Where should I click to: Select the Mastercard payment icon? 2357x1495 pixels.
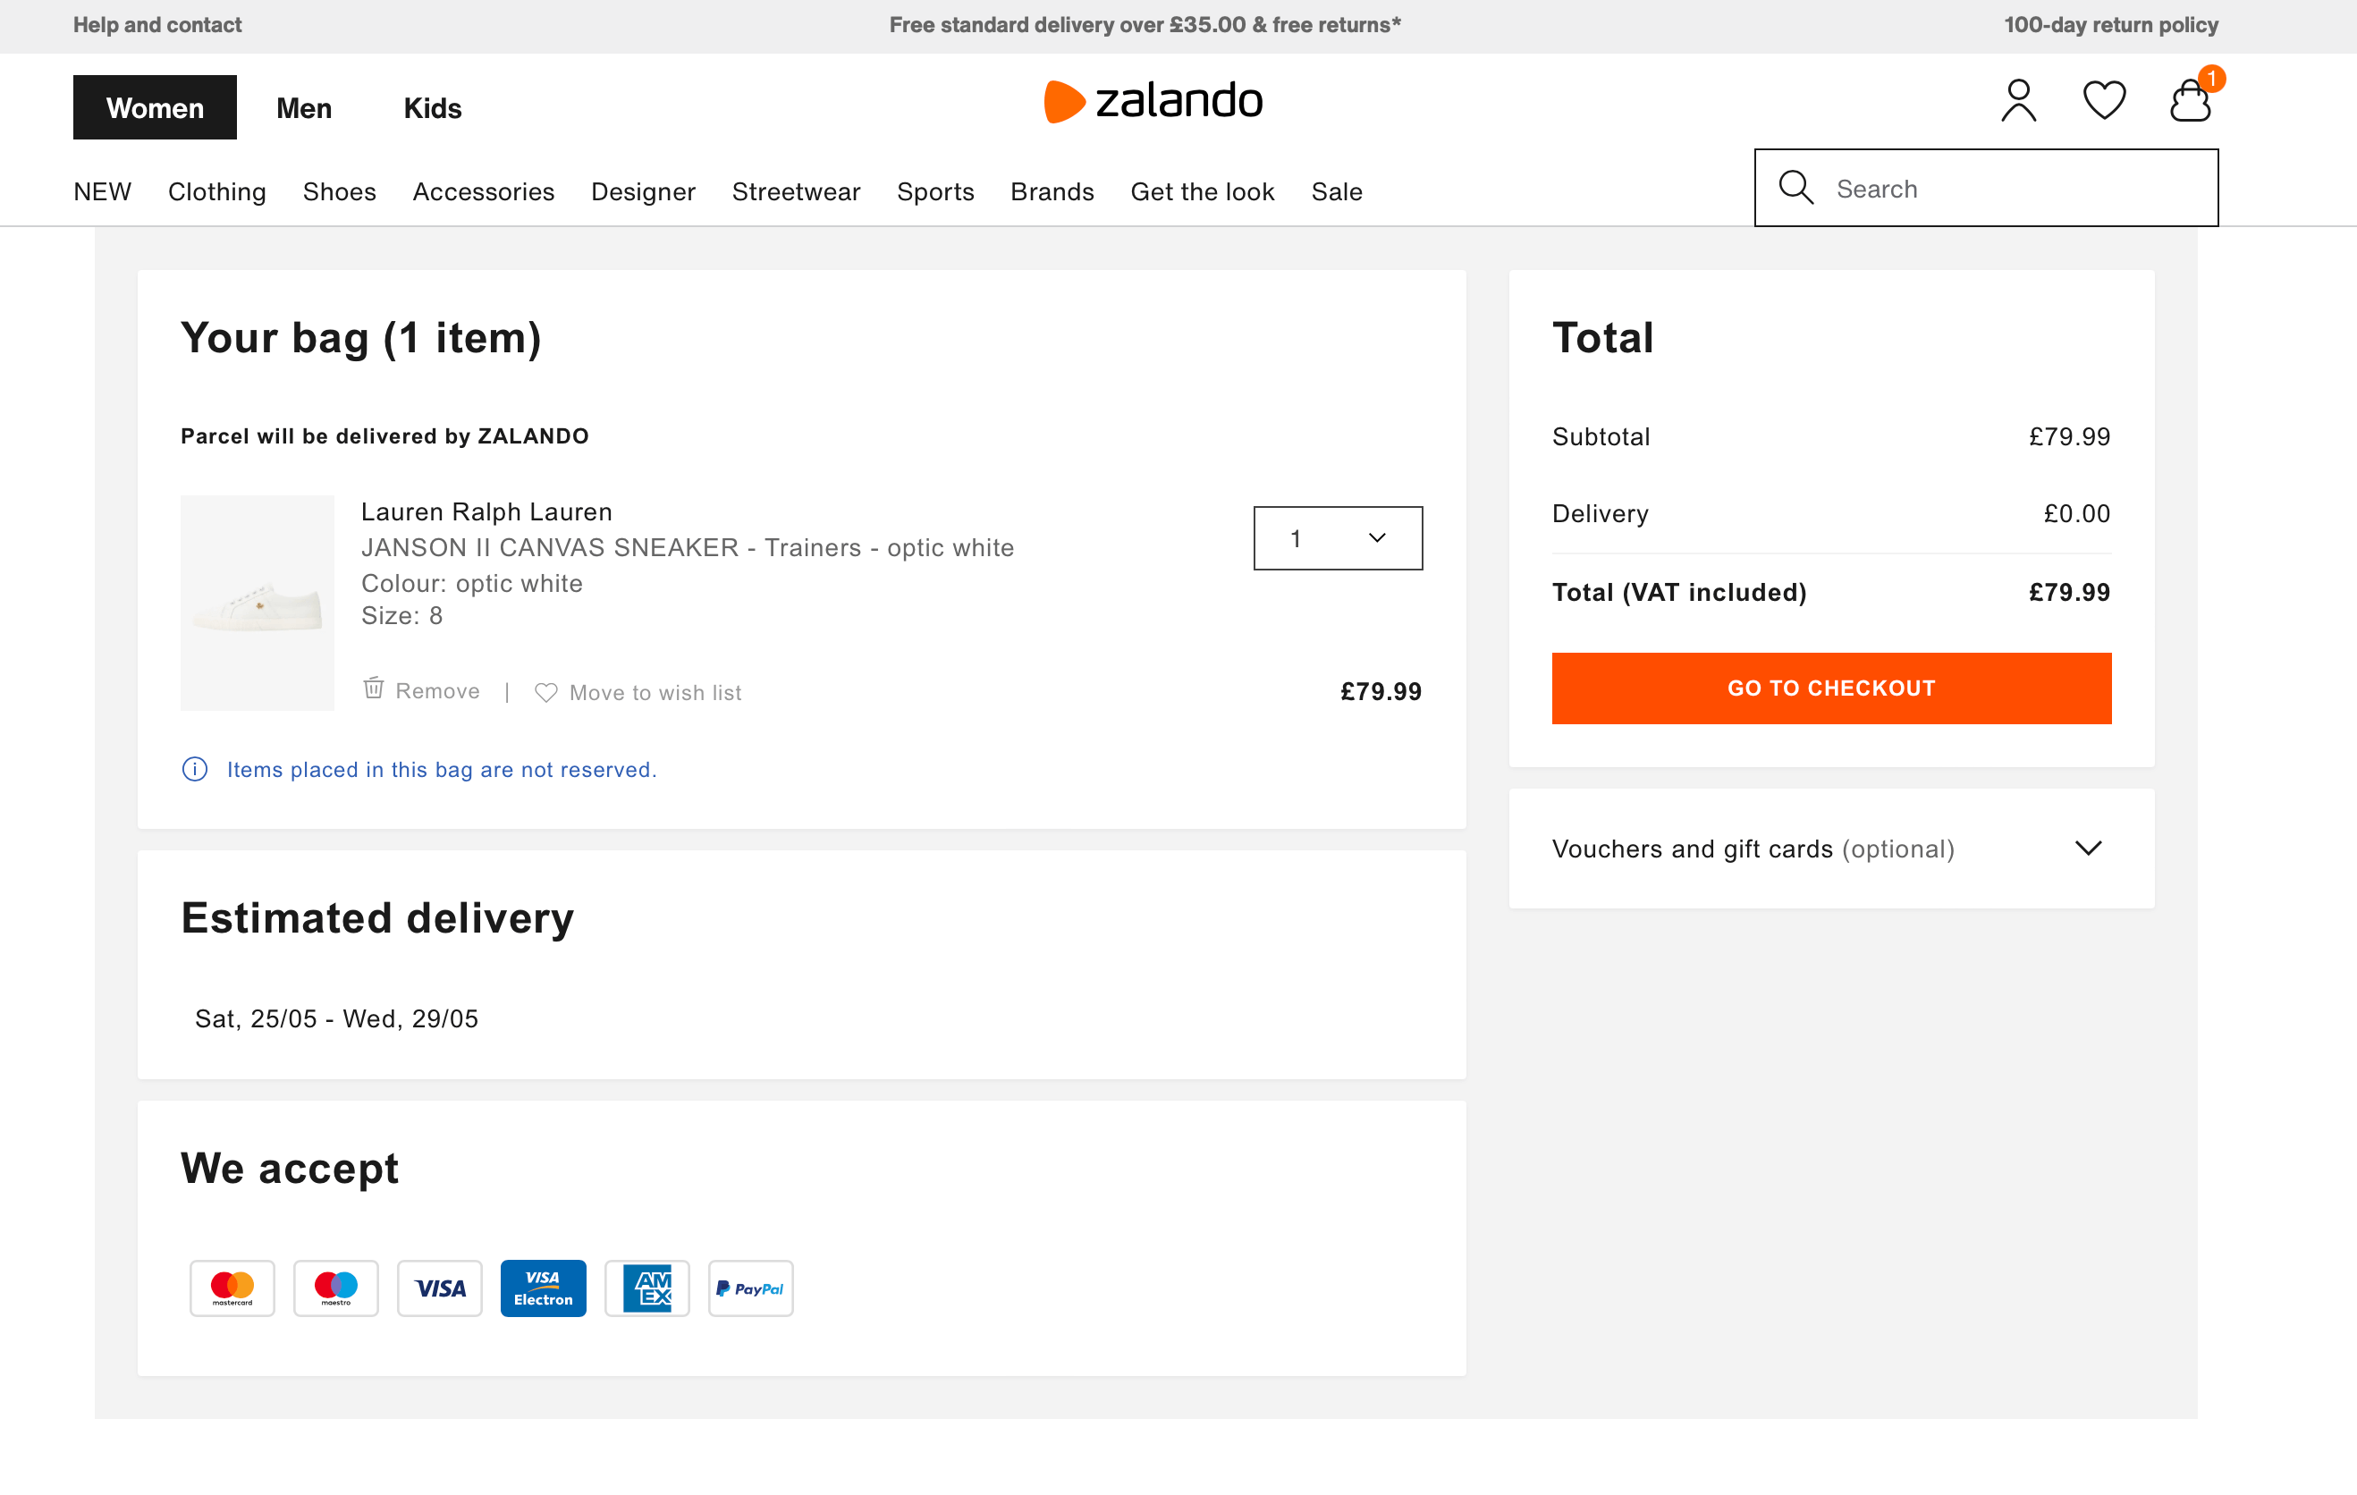click(232, 1288)
